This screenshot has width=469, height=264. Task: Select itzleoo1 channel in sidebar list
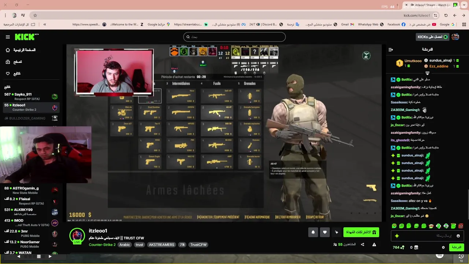tap(31, 107)
